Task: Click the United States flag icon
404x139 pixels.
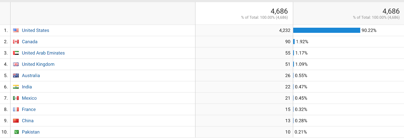Action: point(16,30)
